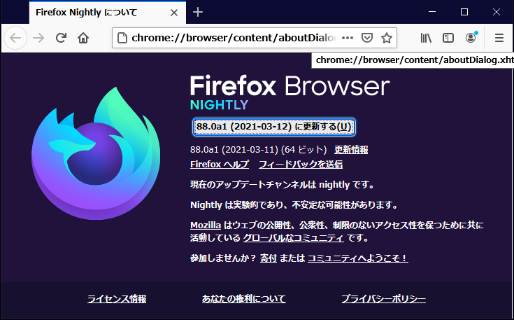Click the フィードバックを送信 link
This screenshot has width=514, height=320.
point(301,165)
